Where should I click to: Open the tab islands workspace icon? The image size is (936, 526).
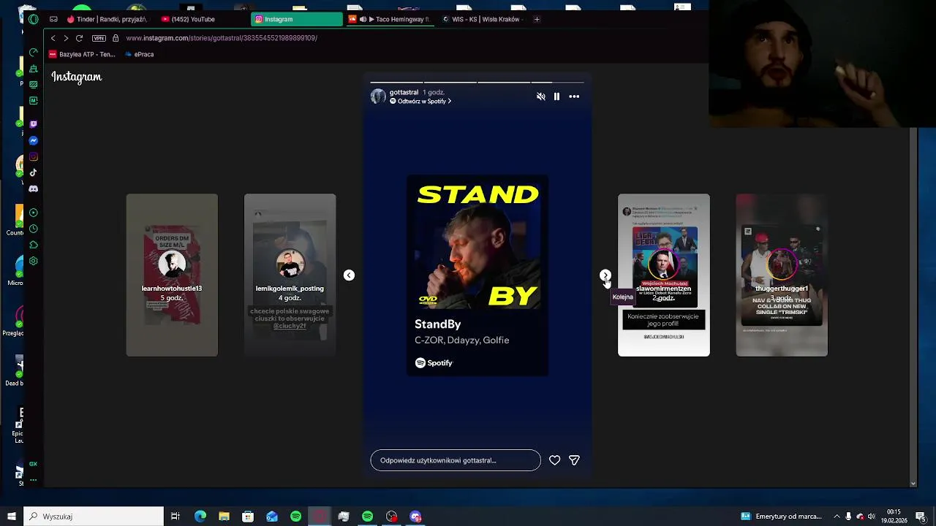point(53,19)
